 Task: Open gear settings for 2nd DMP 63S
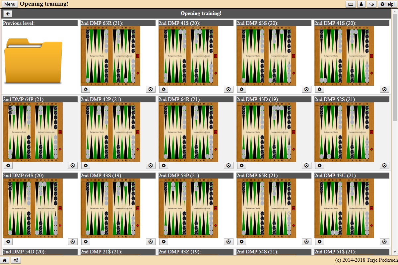242,89
